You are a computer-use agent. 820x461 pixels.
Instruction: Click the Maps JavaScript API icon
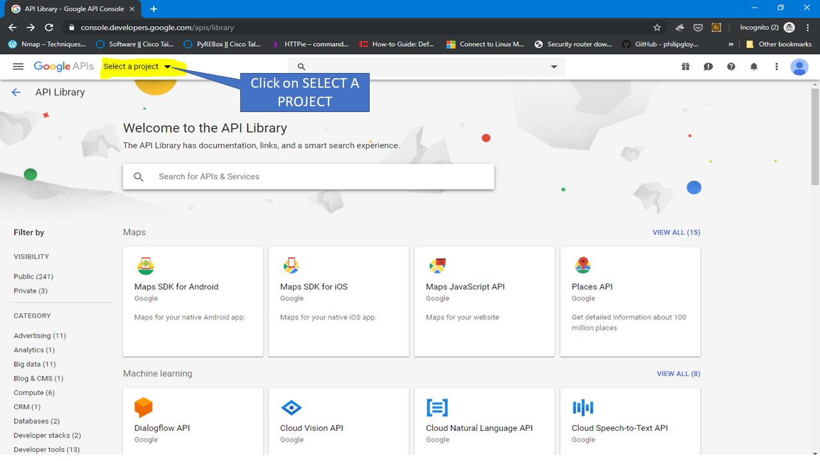(438, 265)
